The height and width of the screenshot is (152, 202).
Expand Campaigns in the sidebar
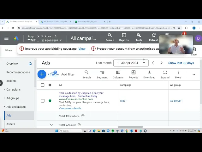(x=4, y=89)
